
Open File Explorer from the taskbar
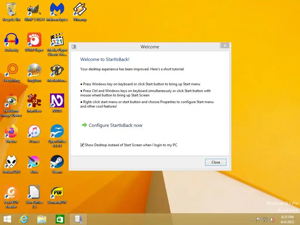click(x=42, y=219)
